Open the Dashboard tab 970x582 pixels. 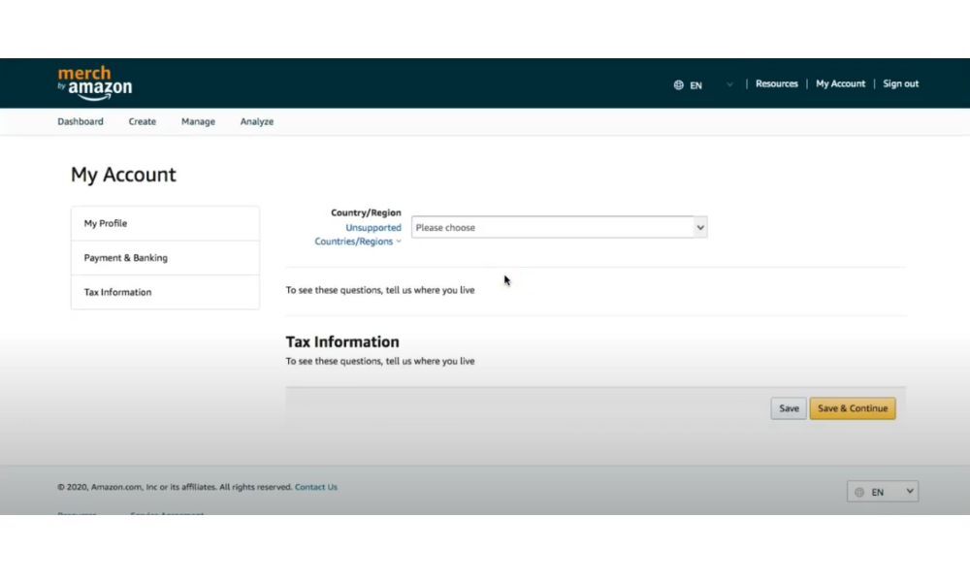tap(81, 121)
